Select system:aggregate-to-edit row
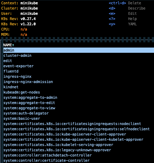 coord(79,103)
